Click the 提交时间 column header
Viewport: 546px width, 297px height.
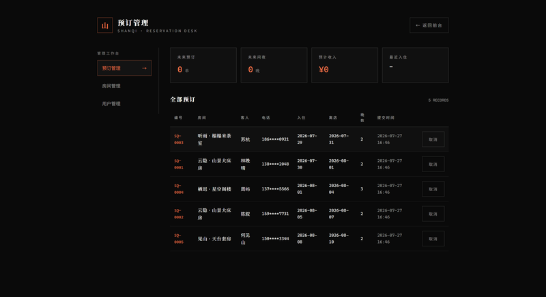pyautogui.click(x=386, y=117)
